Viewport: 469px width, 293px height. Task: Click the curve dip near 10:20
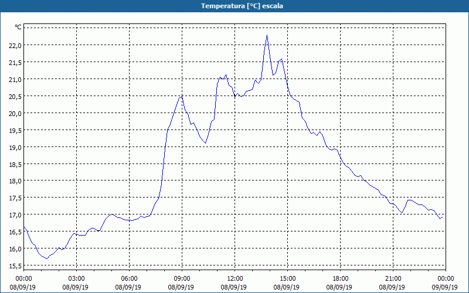tap(206, 143)
